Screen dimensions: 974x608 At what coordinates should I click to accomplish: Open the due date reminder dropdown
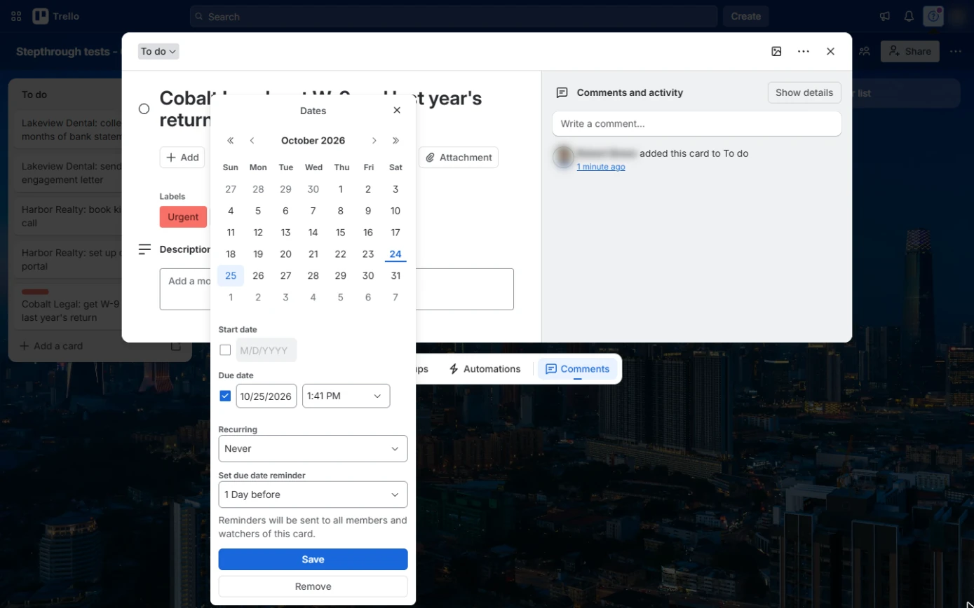tap(313, 495)
